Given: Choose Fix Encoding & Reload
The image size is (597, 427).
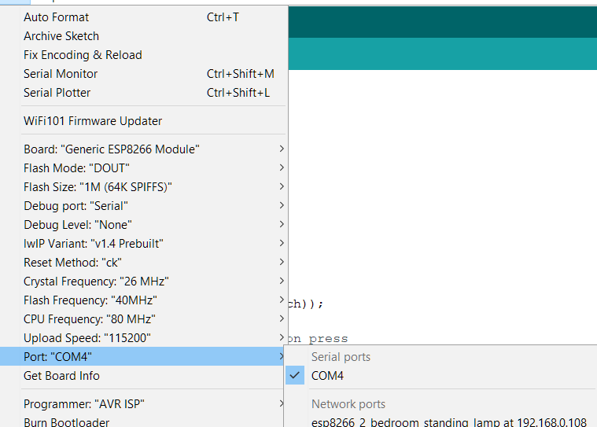Looking at the screenshot, I should pyautogui.click(x=83, y=54).
